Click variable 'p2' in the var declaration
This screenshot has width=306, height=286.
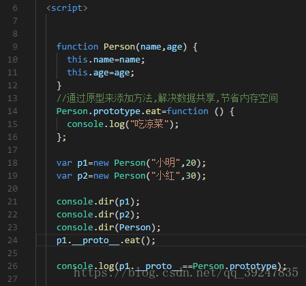tap(82, 176)
